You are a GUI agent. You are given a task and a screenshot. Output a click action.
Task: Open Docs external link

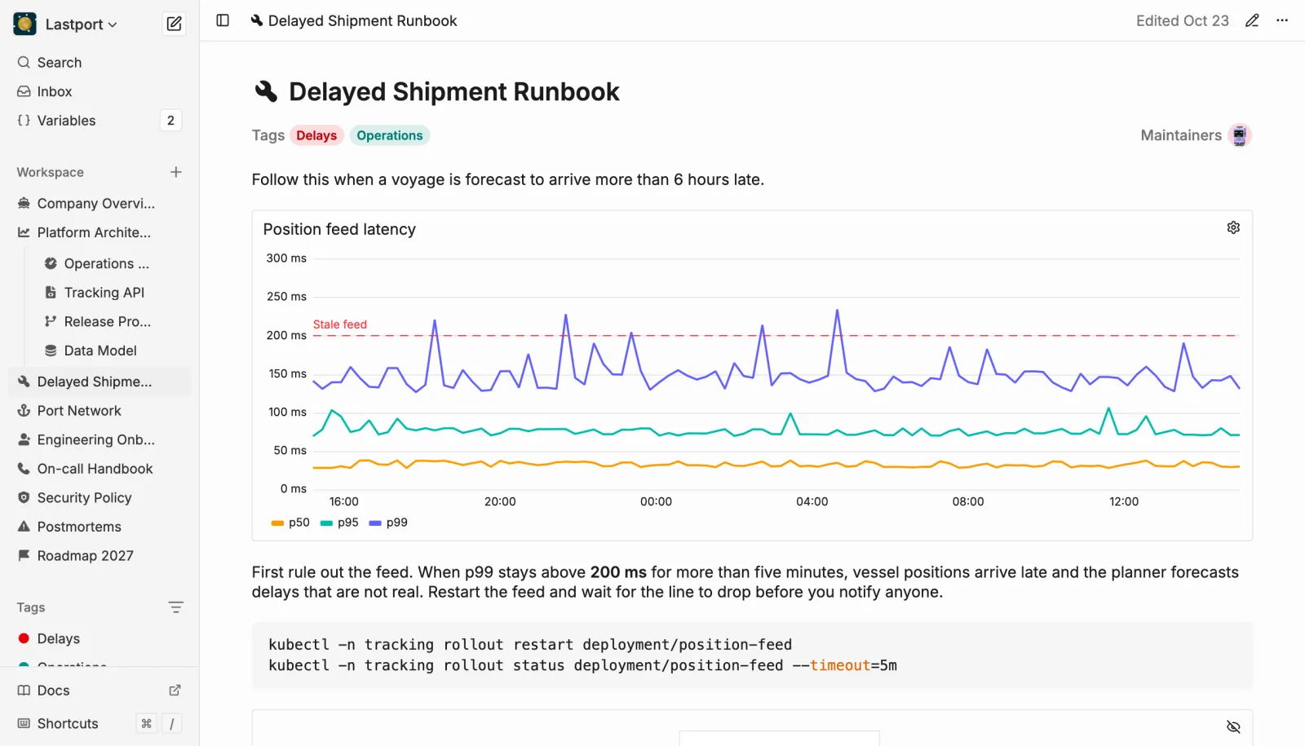pyautogui.click(x=100, y=691)
